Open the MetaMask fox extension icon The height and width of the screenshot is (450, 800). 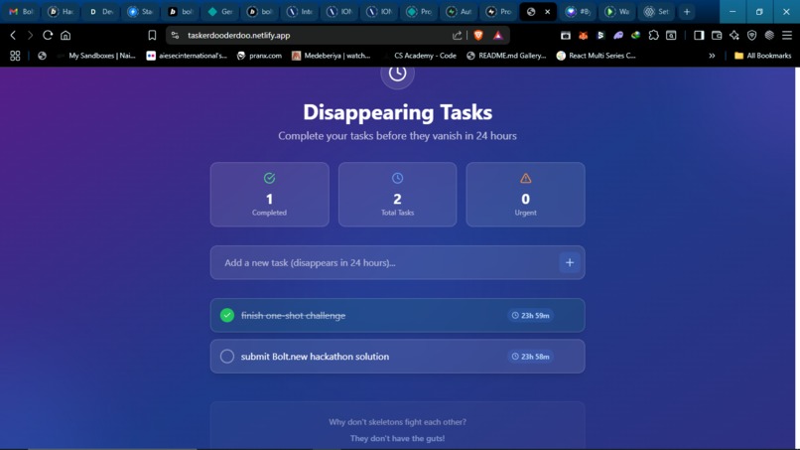(x=583, y=35)
